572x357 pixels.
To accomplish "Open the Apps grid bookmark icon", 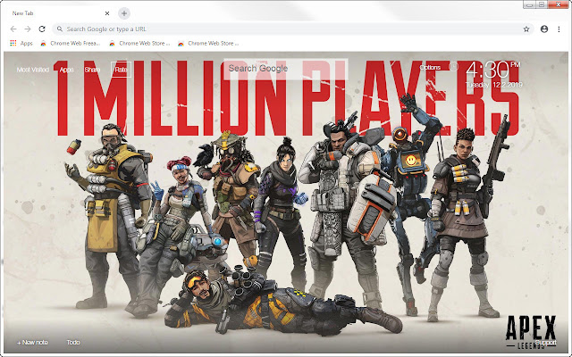I will (x=13, y=43).
